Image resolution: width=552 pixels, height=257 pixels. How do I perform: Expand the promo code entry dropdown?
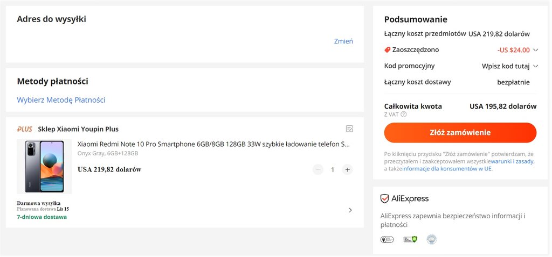coord(535,66)
